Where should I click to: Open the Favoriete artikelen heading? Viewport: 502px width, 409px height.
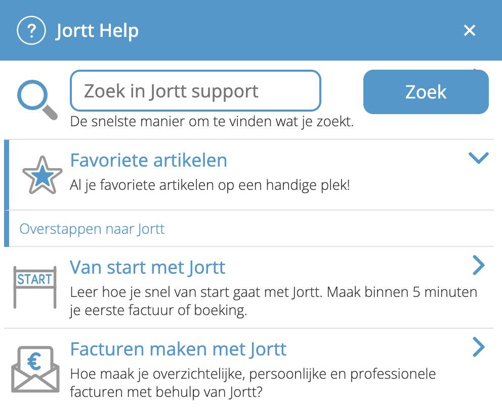[148, 161]
